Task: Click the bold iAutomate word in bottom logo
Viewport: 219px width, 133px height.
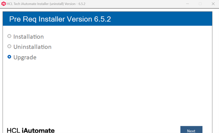Action: (x=38, y=130)
